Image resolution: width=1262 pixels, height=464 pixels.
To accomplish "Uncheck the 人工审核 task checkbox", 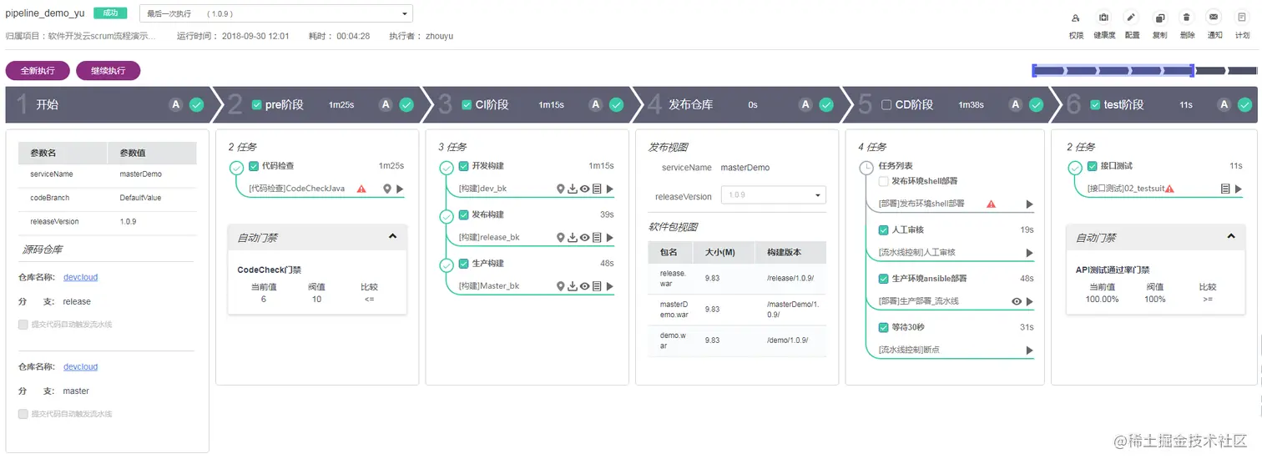I will pyautogui.click(x=883, y=230).
